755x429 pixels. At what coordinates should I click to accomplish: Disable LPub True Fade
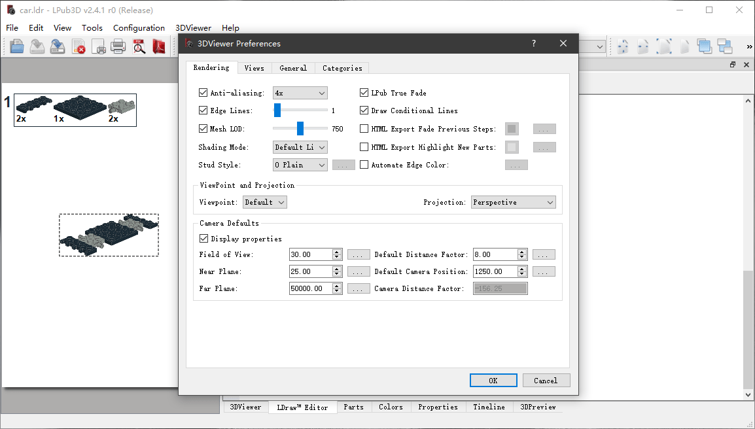click(x=364, y=92)
